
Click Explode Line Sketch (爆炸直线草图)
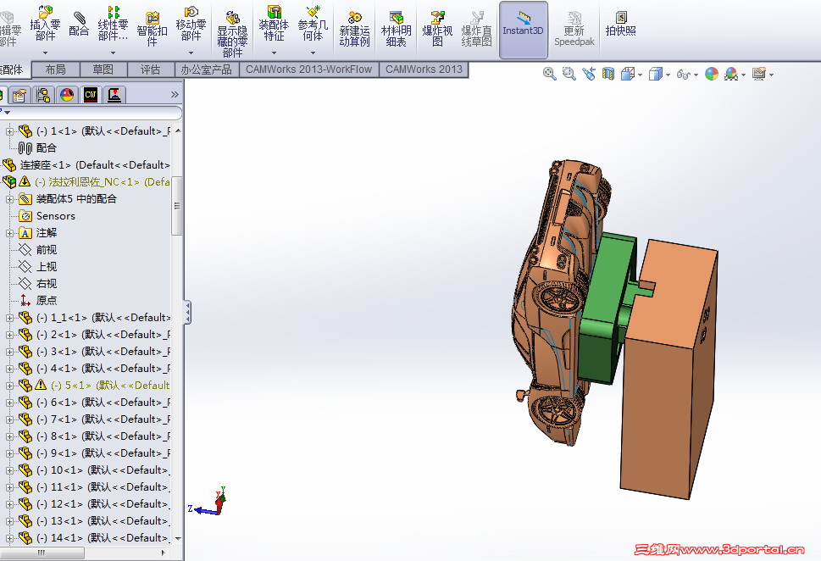[476, 29]
